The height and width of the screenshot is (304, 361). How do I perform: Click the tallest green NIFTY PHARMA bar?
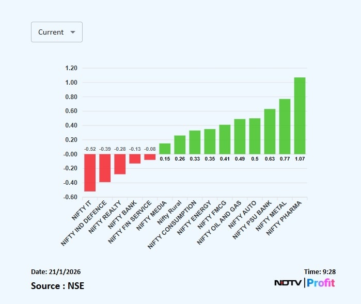tap(300, 116)
